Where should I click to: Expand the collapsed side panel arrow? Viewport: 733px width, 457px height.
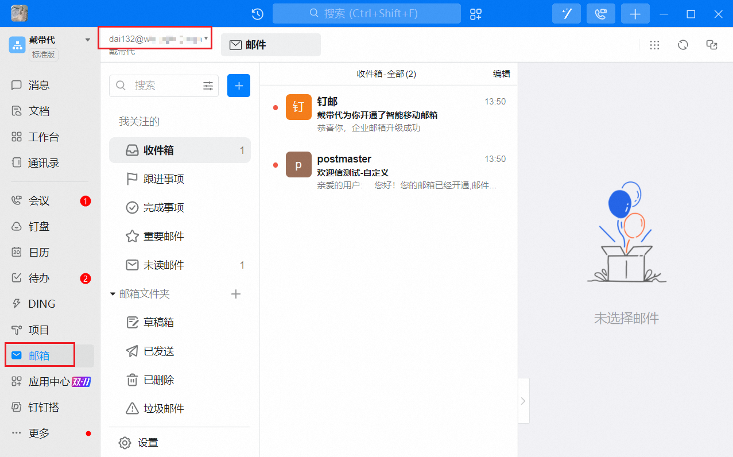[x=523, y=401]
